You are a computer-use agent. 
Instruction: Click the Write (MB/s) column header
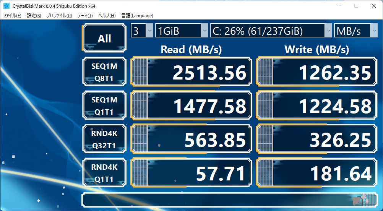[x=317, y=50]
